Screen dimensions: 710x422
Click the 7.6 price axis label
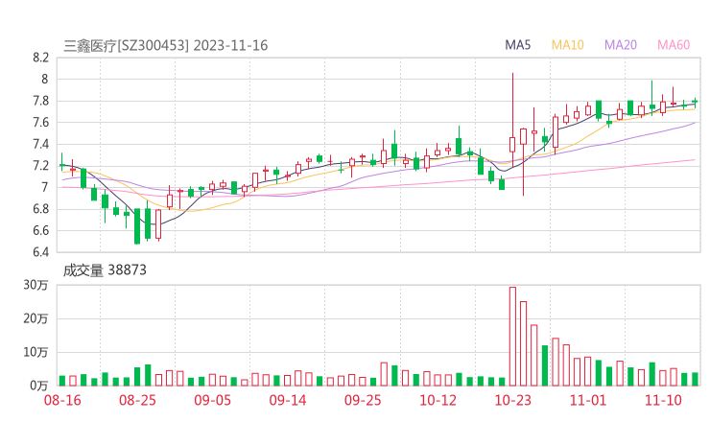click(40, 122)
